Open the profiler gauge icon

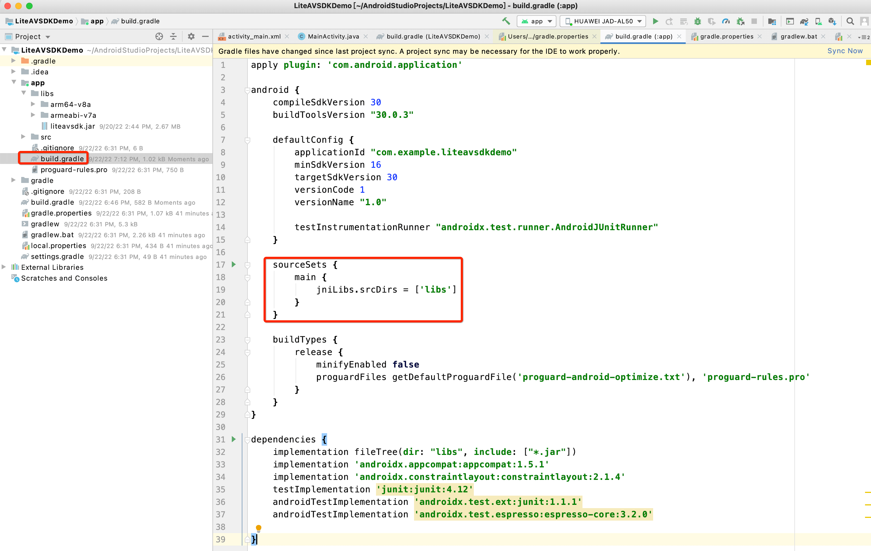(726, 21)
